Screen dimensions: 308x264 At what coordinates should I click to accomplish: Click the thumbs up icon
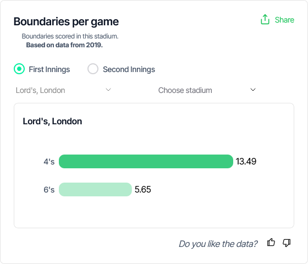[271, 243]
